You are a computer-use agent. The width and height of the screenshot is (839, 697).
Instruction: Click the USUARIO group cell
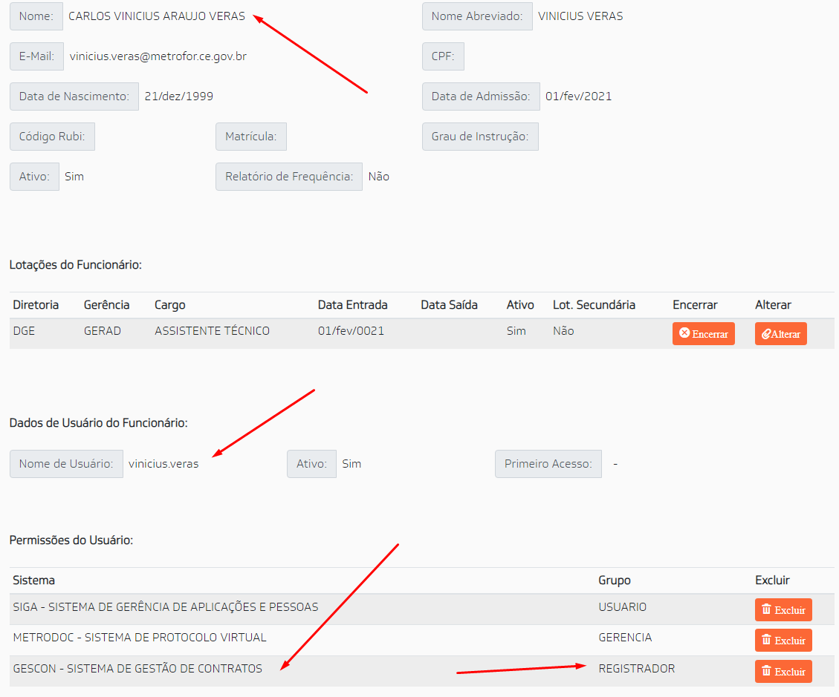click(x=622, y=606)
